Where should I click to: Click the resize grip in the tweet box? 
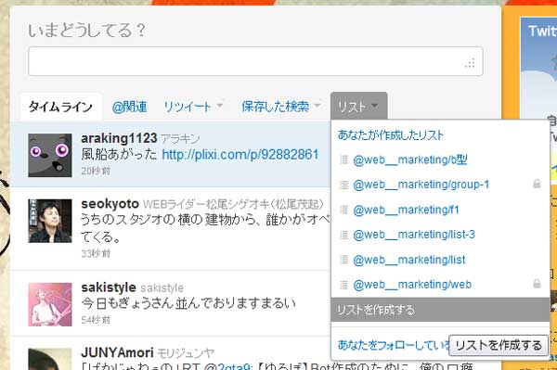tap(470, 63)
